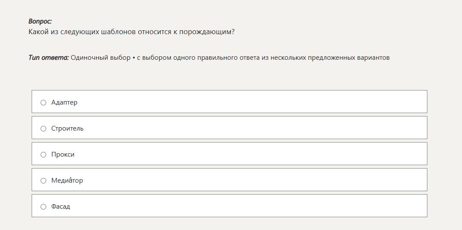Click the Одиночный выбор text
This screenshot has width=462, height=230.
pos(101,58)
